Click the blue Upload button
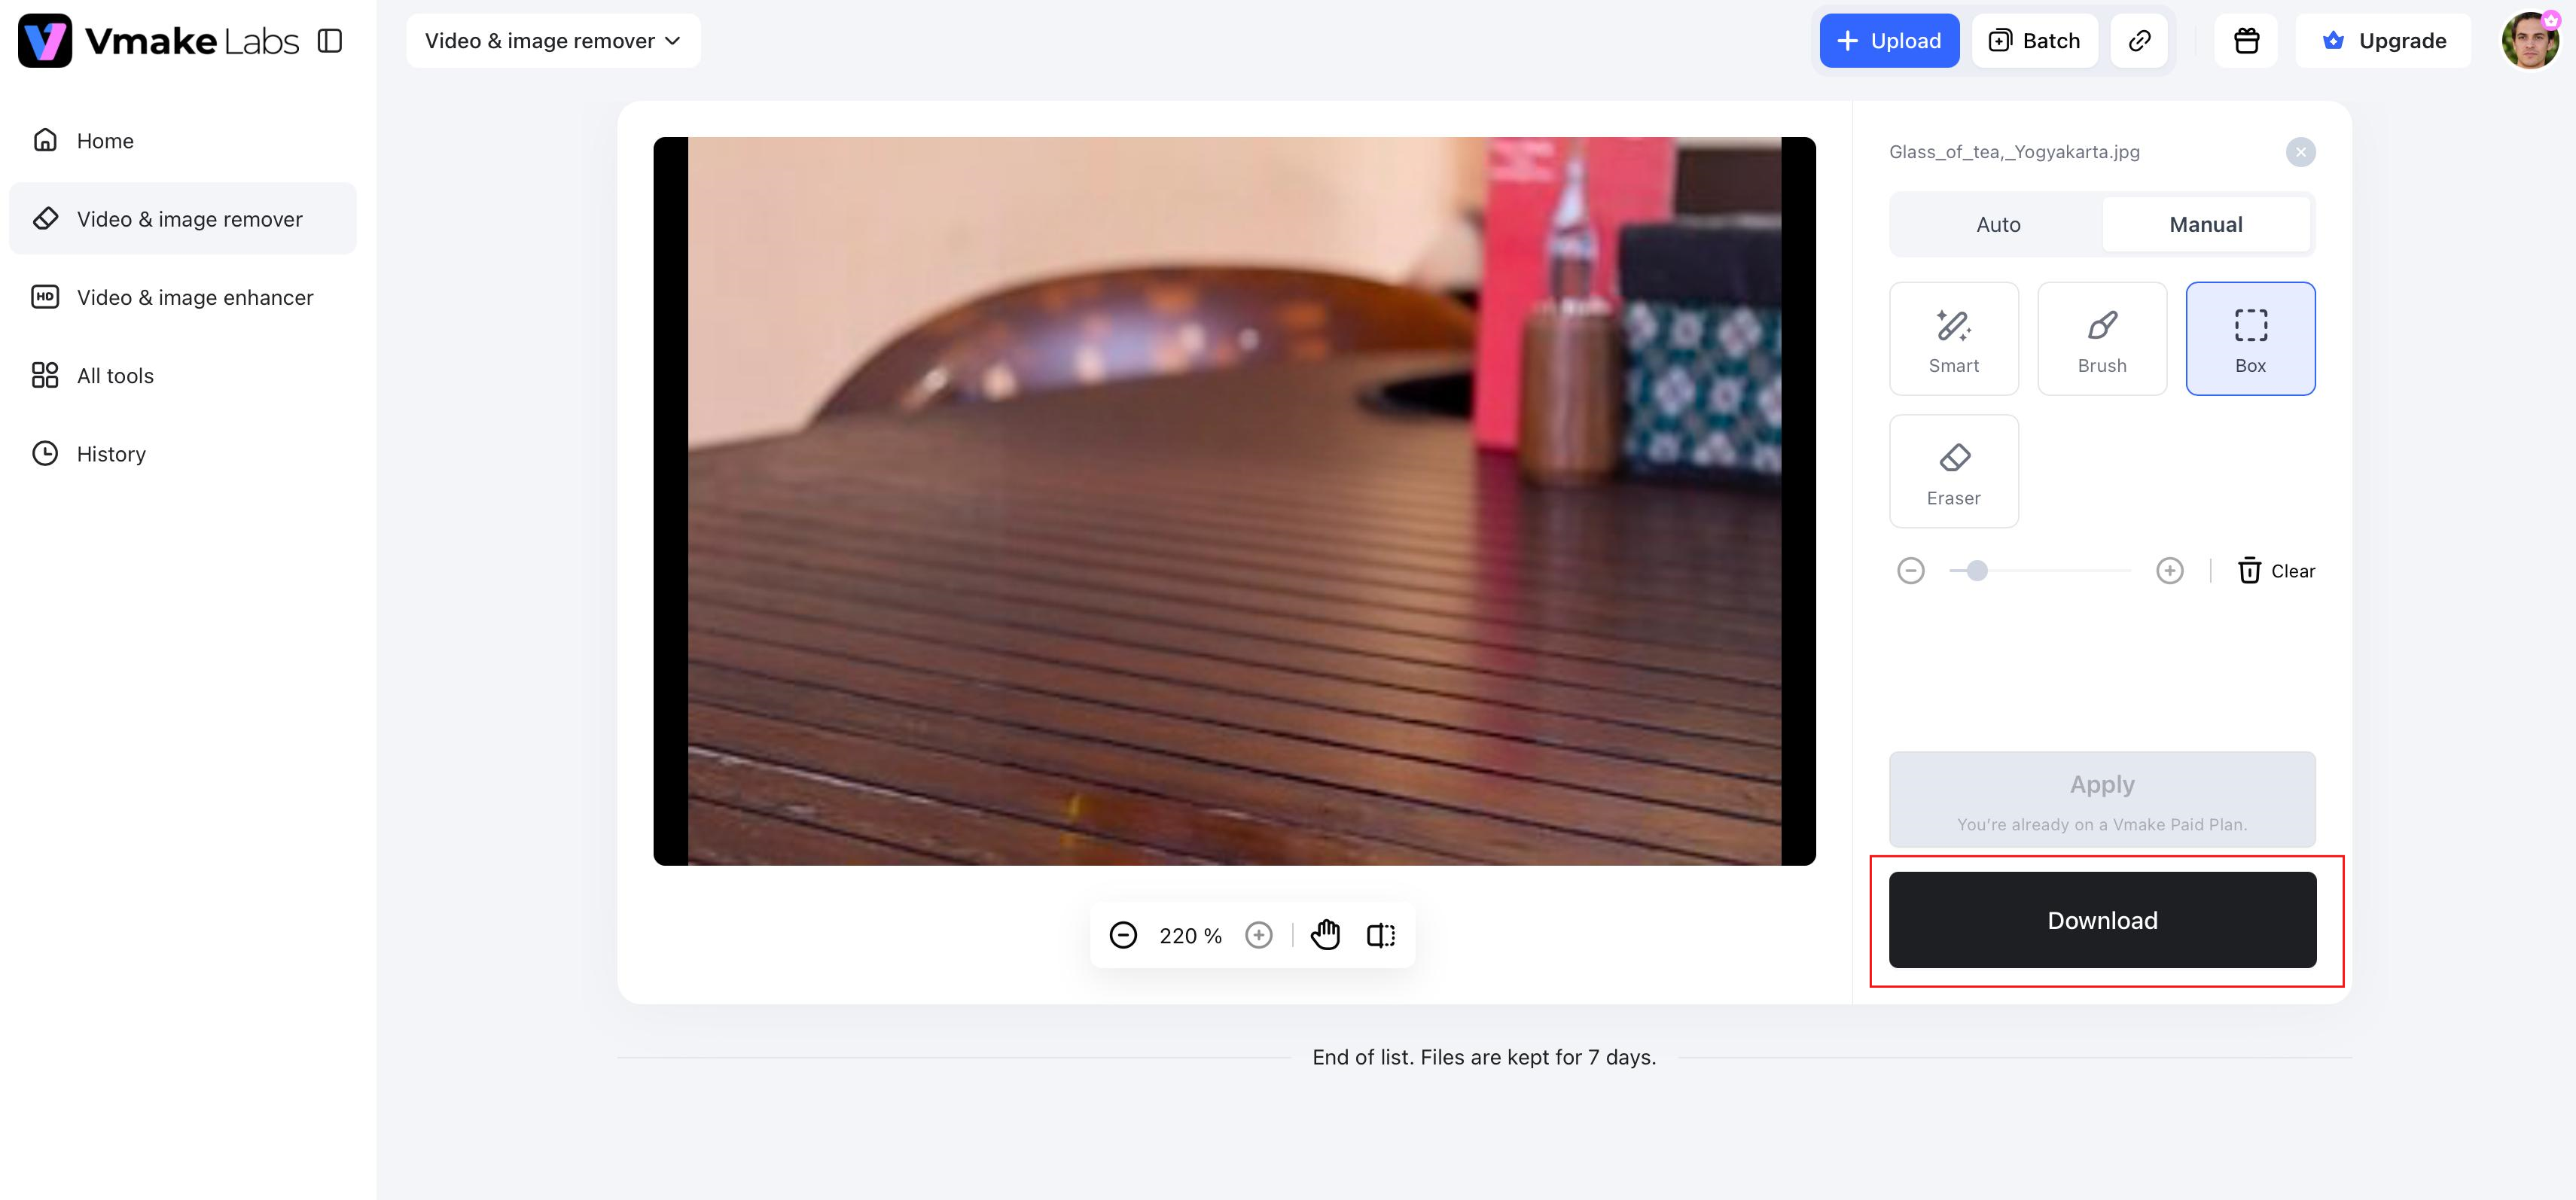This screenshot has height=1200, width=2576. coord(1889,41)
